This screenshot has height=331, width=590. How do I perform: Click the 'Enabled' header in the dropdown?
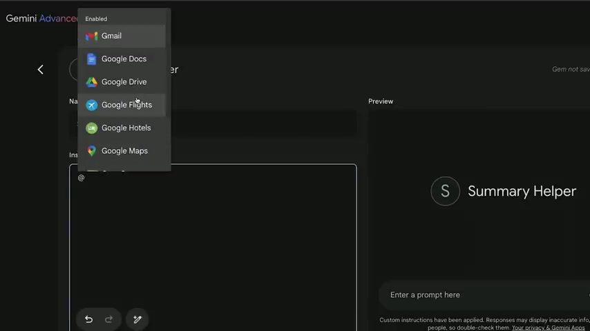tap(96, 19)
